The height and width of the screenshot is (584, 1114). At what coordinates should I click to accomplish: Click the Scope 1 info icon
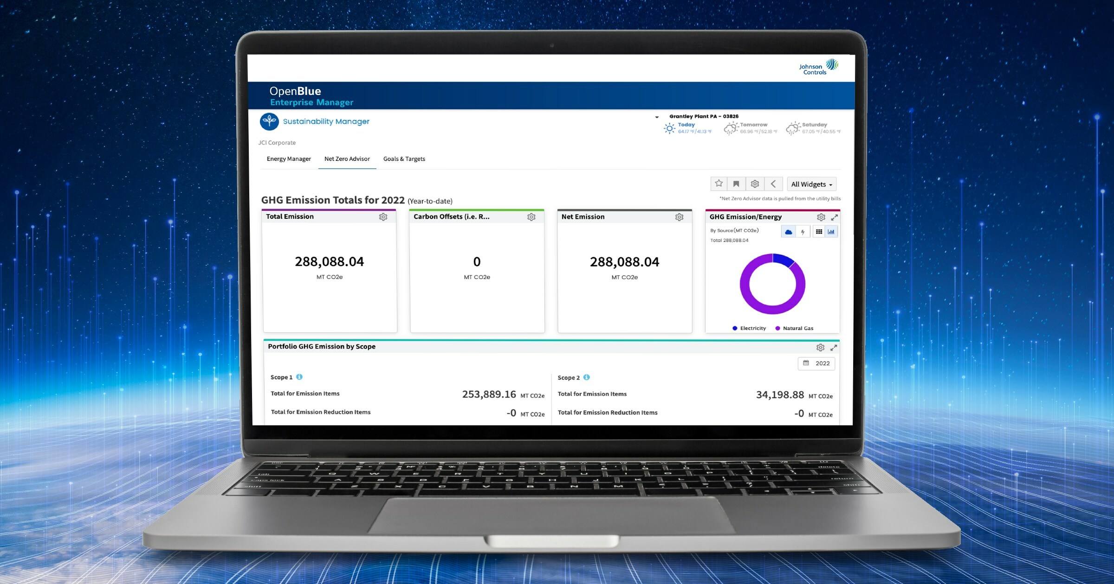point(299,377)
